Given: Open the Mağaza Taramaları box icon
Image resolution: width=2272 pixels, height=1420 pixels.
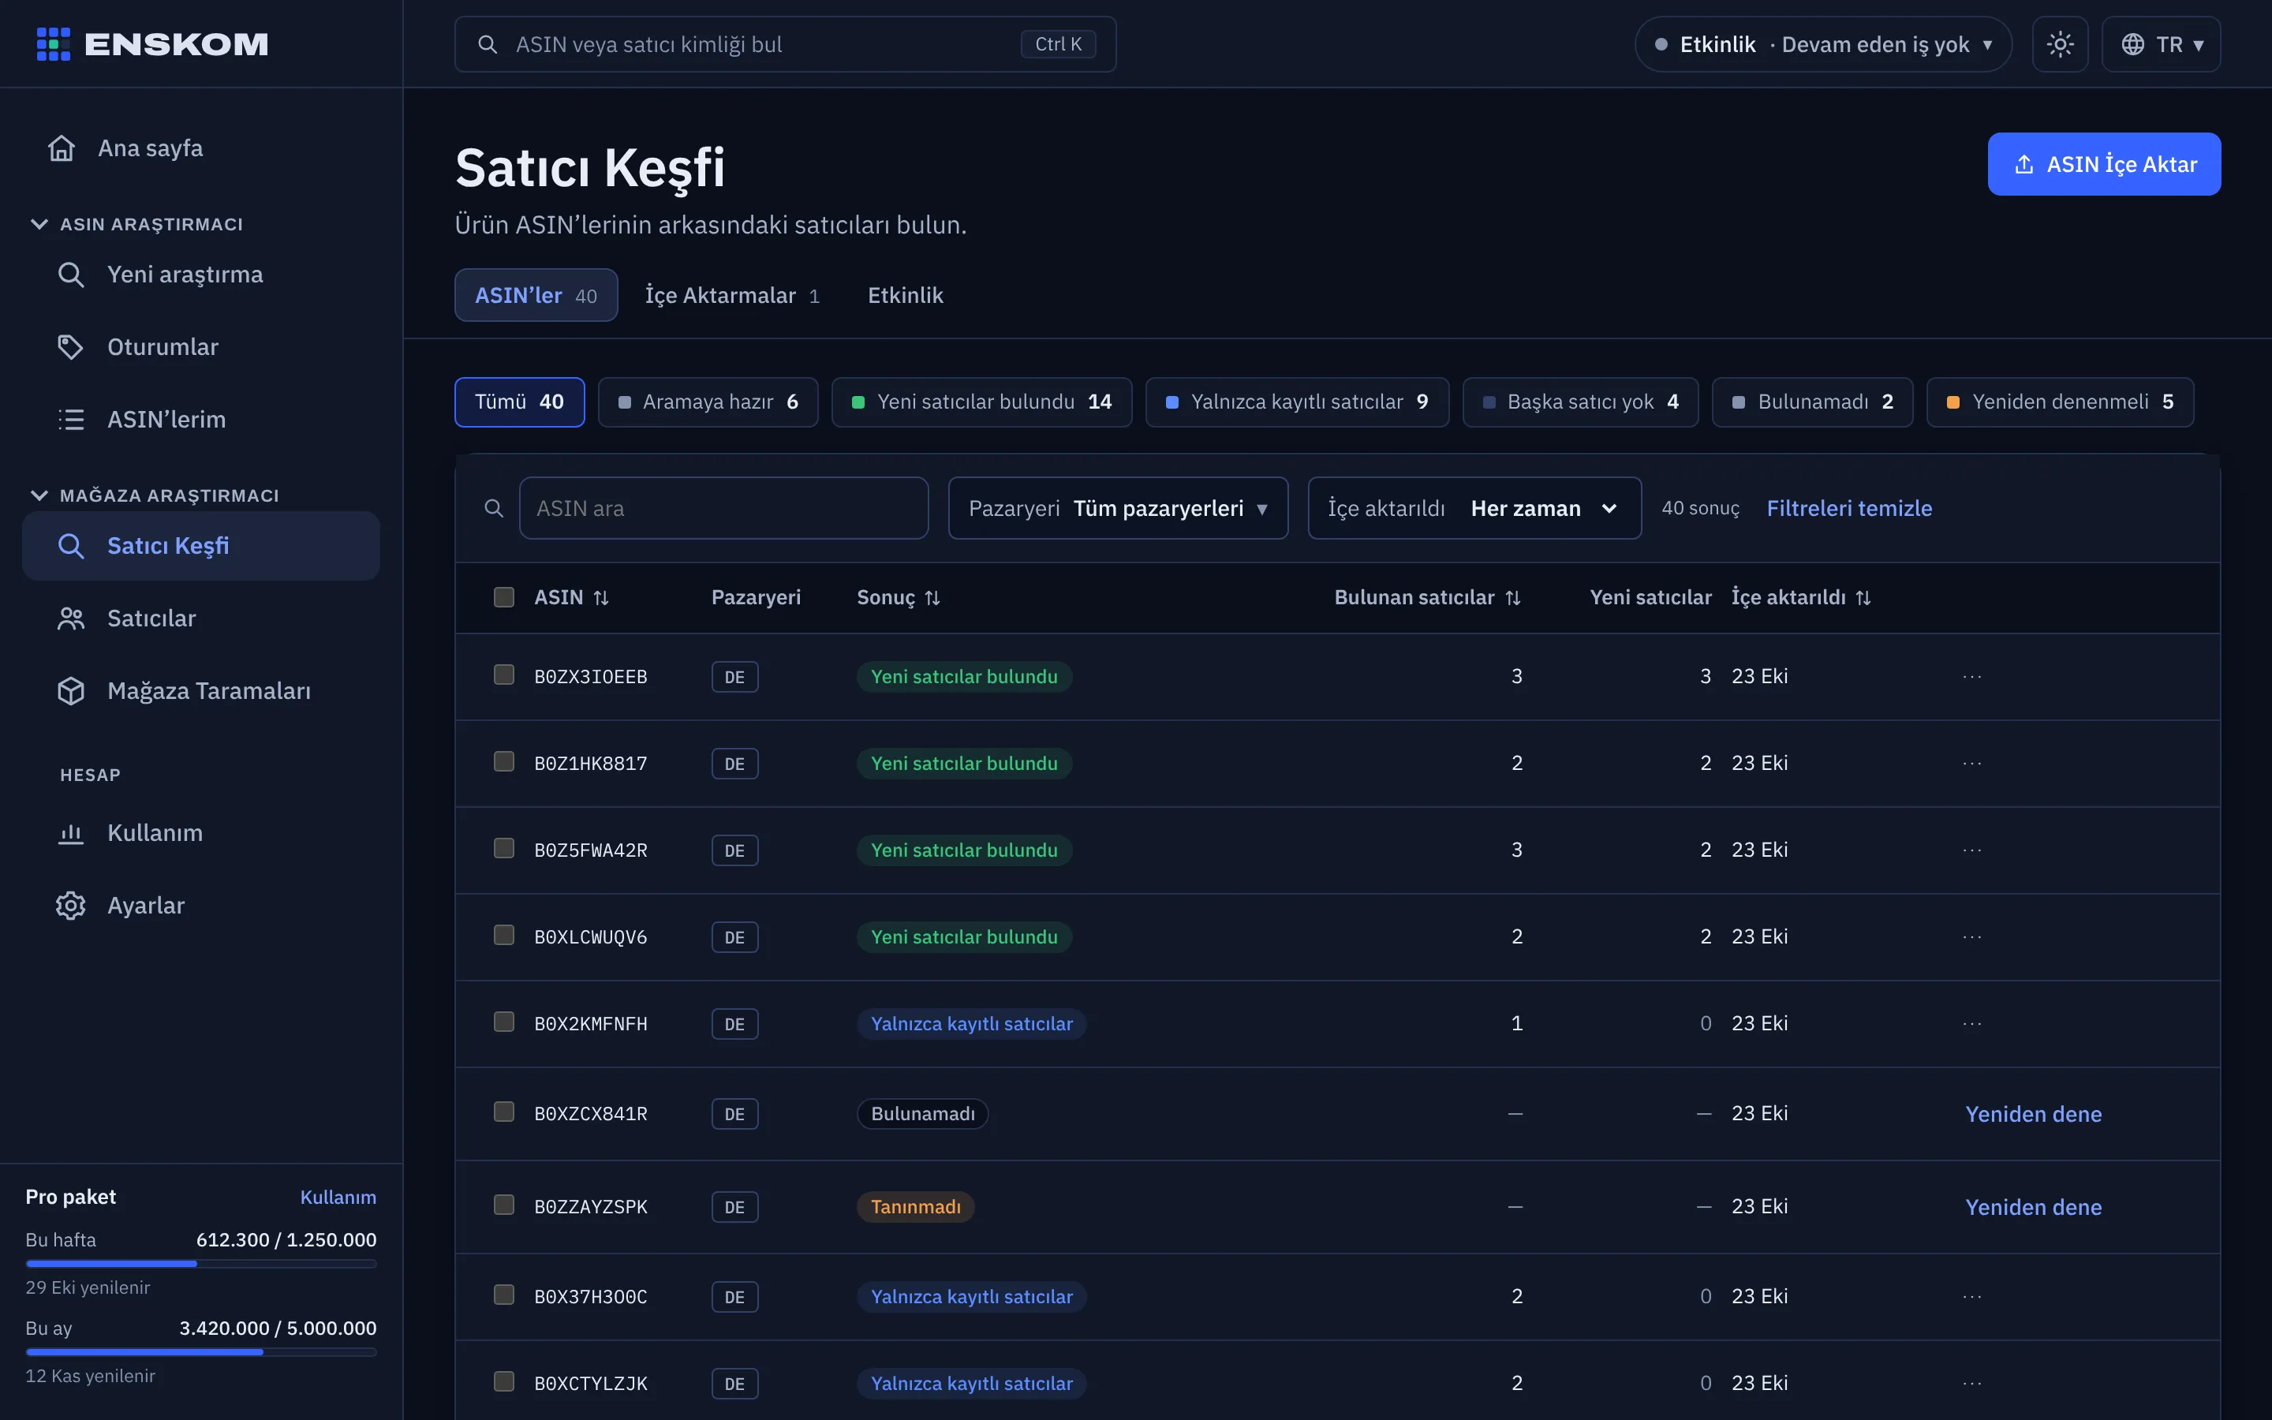Looking at the screenshot, I should [x=70, y=690].
